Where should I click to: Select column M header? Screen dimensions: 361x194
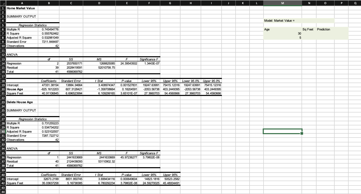tap(282, 3)
